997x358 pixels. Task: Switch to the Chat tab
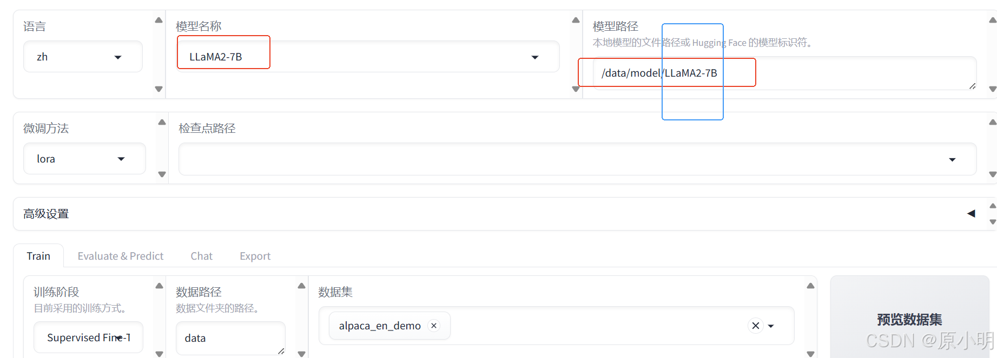tap(201, 256)
